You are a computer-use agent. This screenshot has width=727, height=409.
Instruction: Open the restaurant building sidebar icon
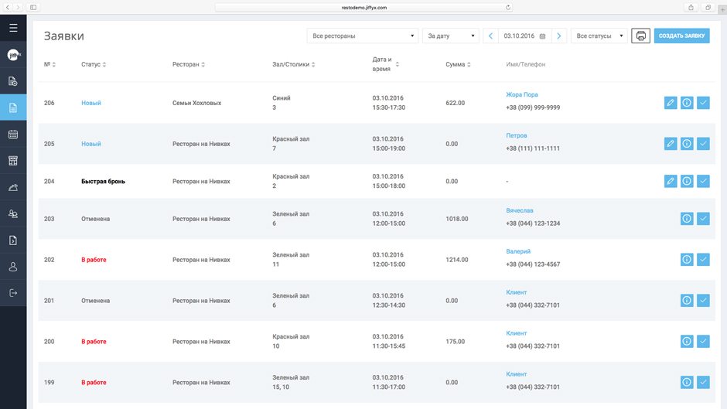[x=13, y=161]
